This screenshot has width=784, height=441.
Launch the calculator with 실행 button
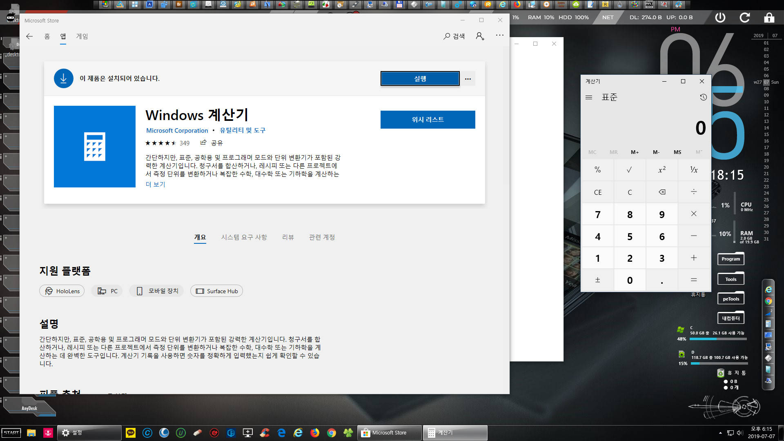click(x=420, y=79)
